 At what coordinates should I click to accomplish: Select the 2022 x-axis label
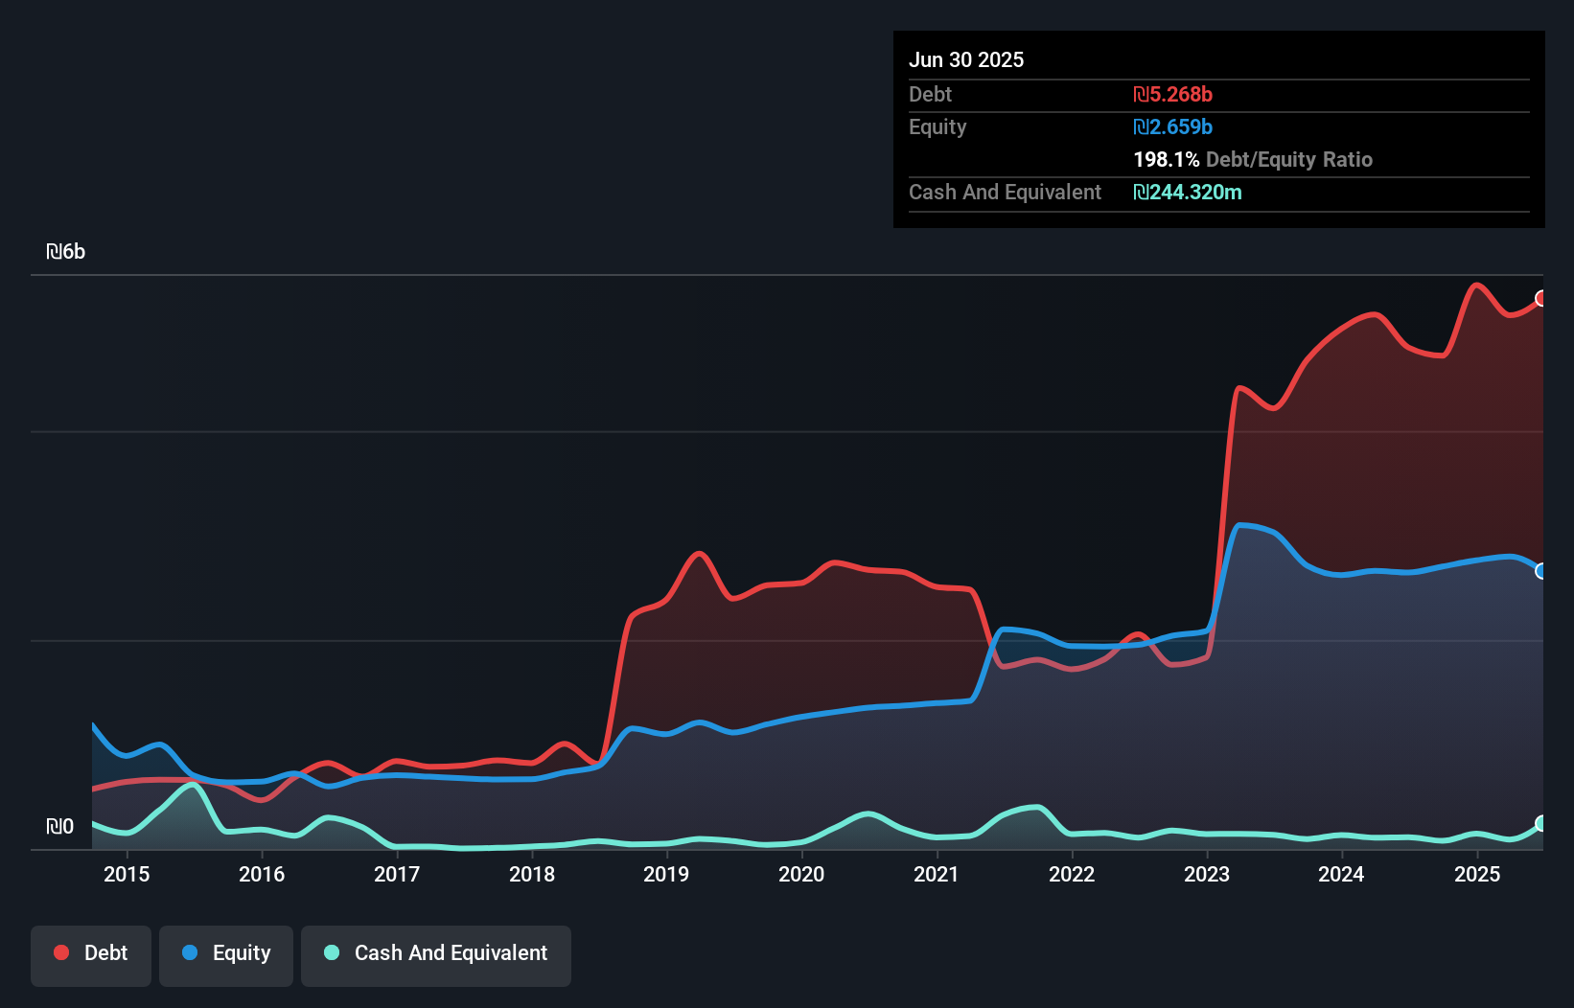[1072, 874]
